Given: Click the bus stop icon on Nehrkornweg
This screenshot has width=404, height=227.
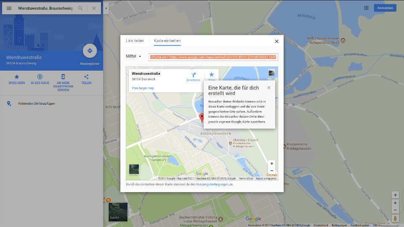Looking at the screenshot, I should click(293, 105).
